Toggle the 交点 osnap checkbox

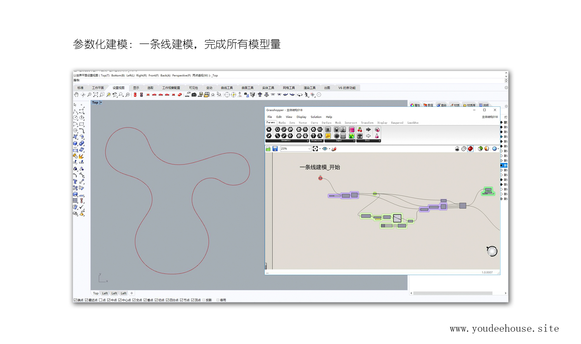(x=134, y=300)
